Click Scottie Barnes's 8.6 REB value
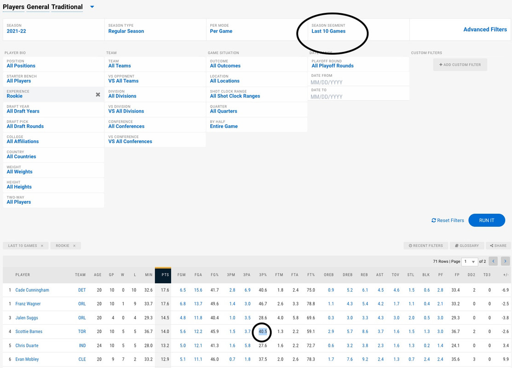This screenshot has height=368, width=512. tap(365, 331)
